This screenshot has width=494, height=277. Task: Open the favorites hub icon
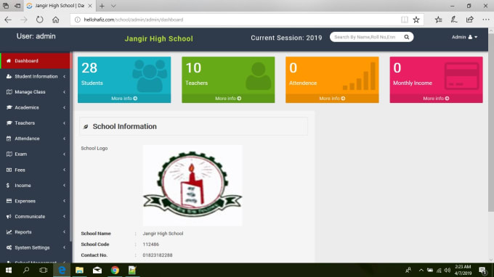pos(438,20)
